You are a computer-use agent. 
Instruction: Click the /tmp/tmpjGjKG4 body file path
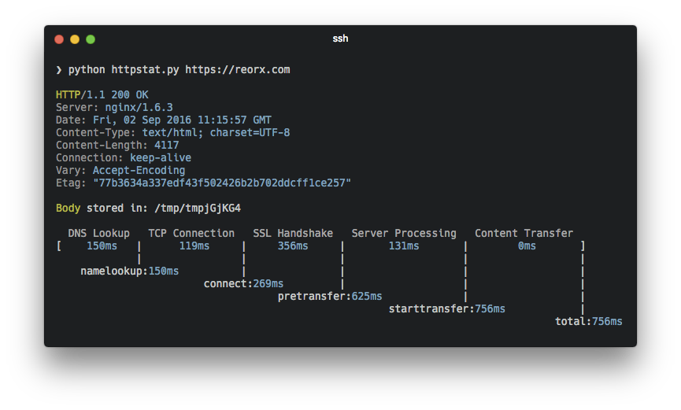click(x=198, y=208)
